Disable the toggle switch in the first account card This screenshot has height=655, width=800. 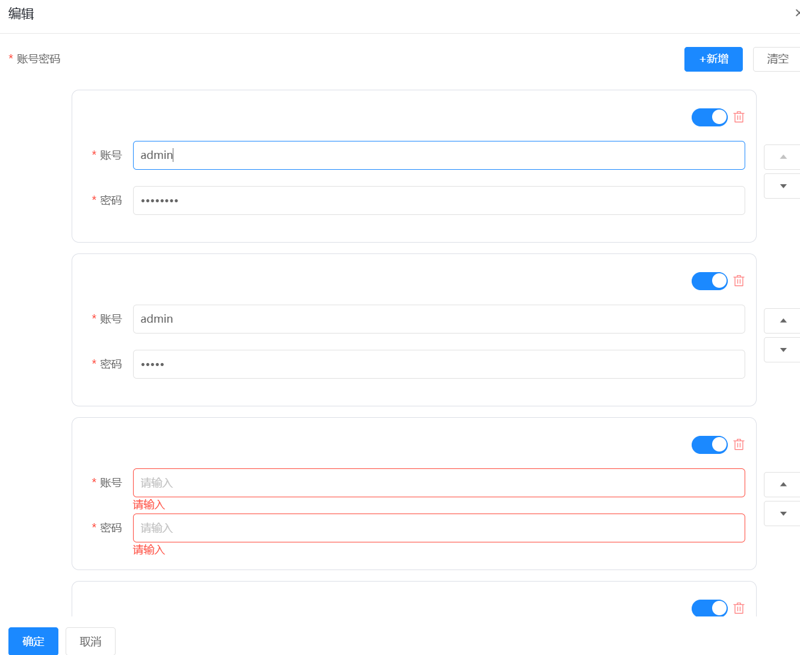coord(709,117)
